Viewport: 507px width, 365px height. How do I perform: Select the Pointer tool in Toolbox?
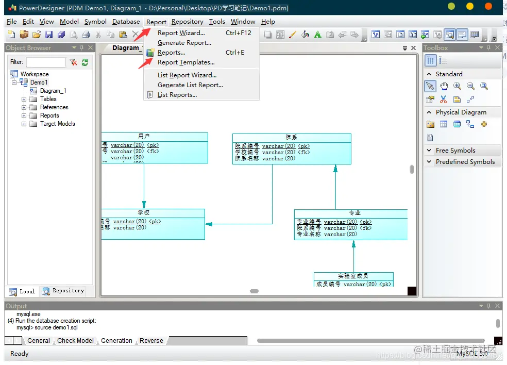click(430, 86)
